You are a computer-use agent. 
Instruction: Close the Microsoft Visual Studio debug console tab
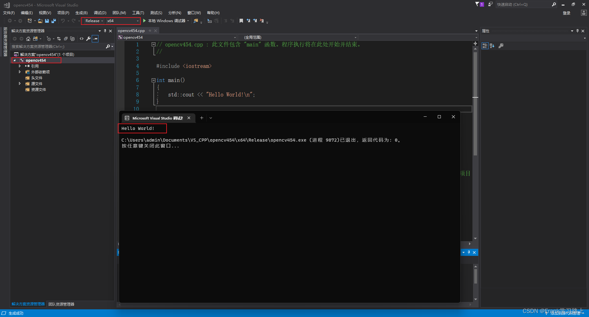click(x=189, y=118)
